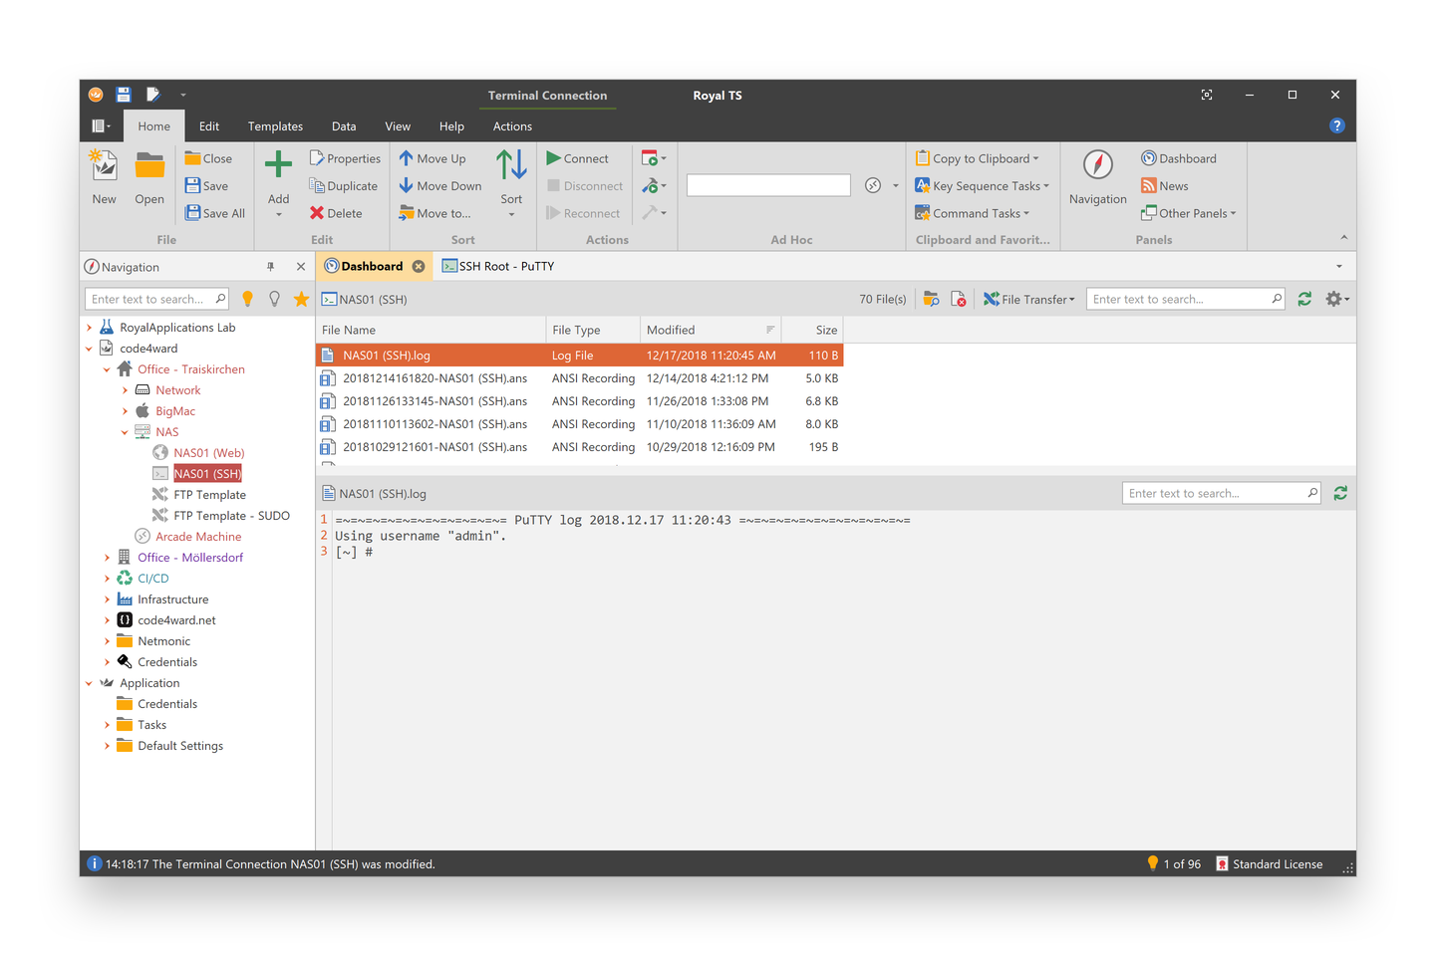Expand the Network tree node

(126, 389)
